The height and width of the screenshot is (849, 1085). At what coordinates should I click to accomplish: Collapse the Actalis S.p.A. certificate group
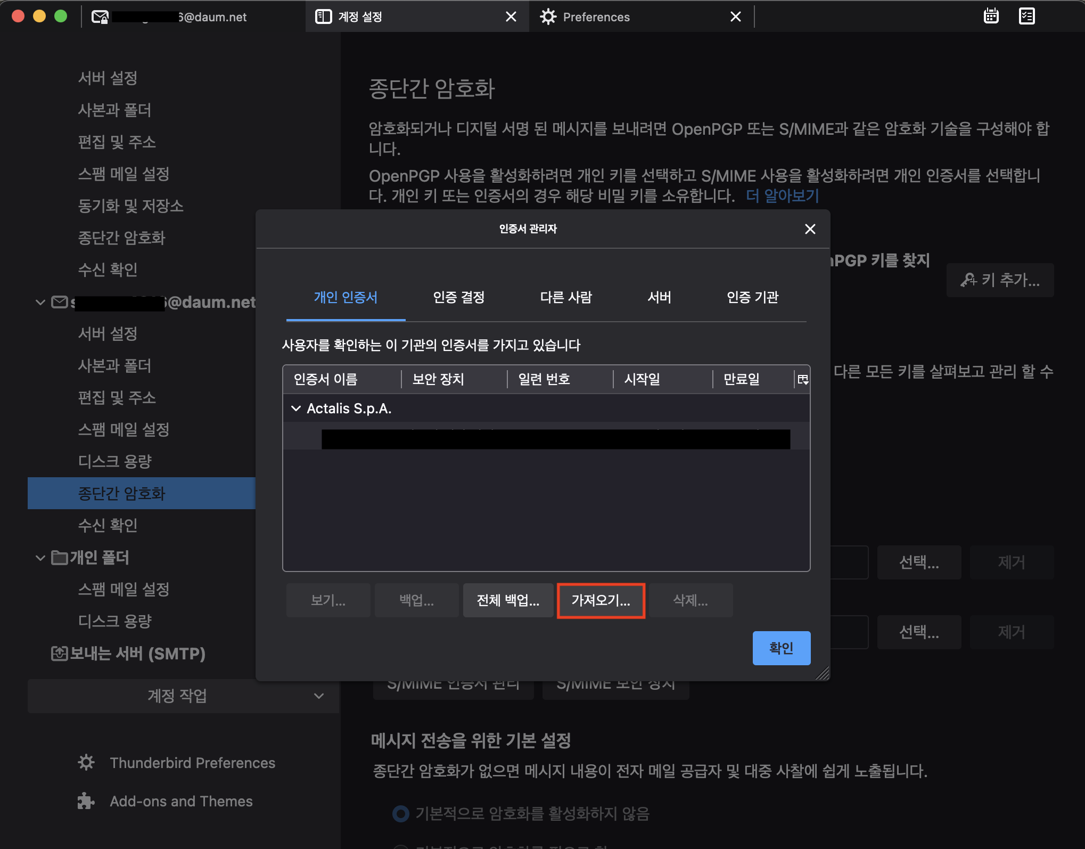click(x=296, y=409)
